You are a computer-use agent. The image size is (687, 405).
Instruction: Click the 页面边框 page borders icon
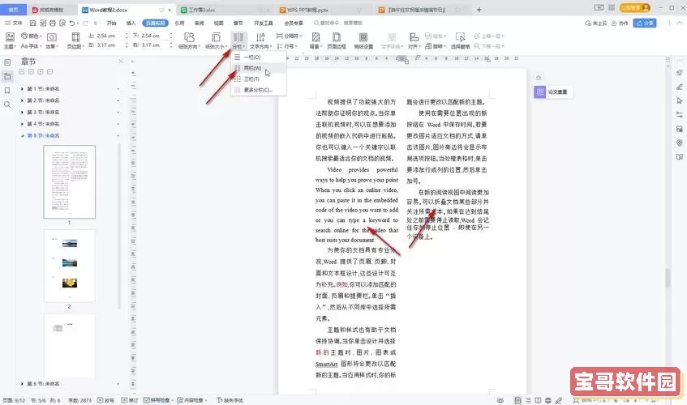click(337, 40)
